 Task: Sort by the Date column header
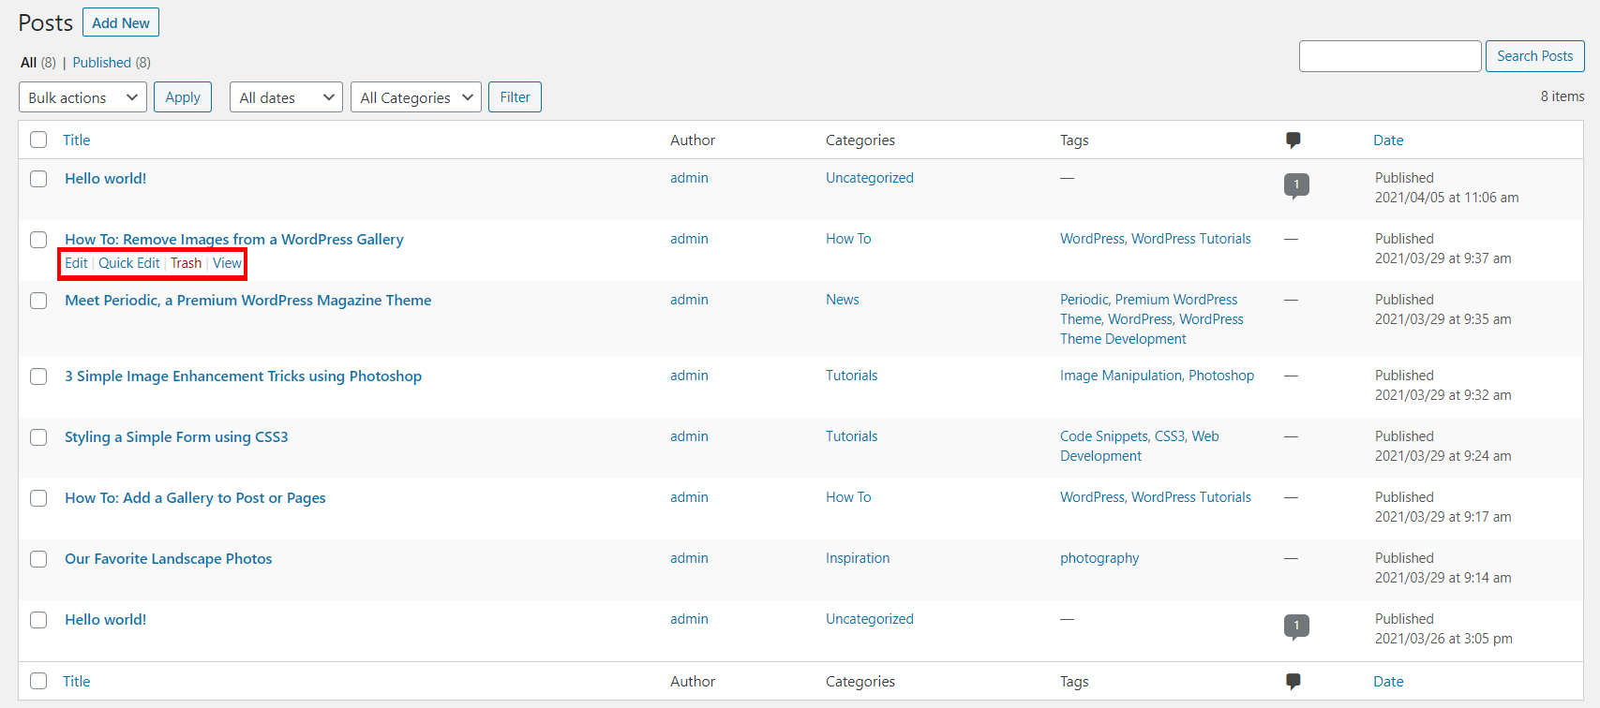pyautogui.click(x=1388, y=140)
